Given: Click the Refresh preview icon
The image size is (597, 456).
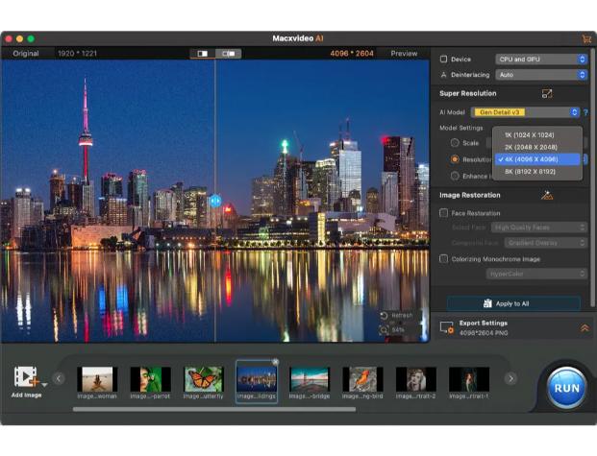Looking at the screenshot, I should (384, 315).
